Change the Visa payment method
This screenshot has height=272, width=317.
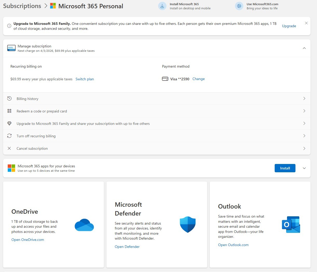(198, 79)
